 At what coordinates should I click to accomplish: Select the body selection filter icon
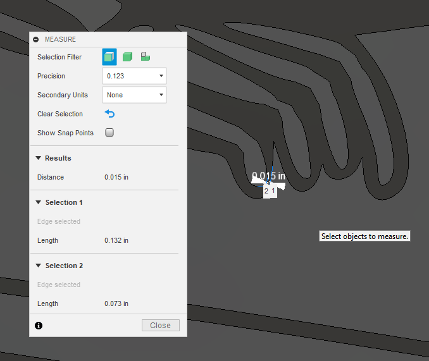(x=127, y=57)
